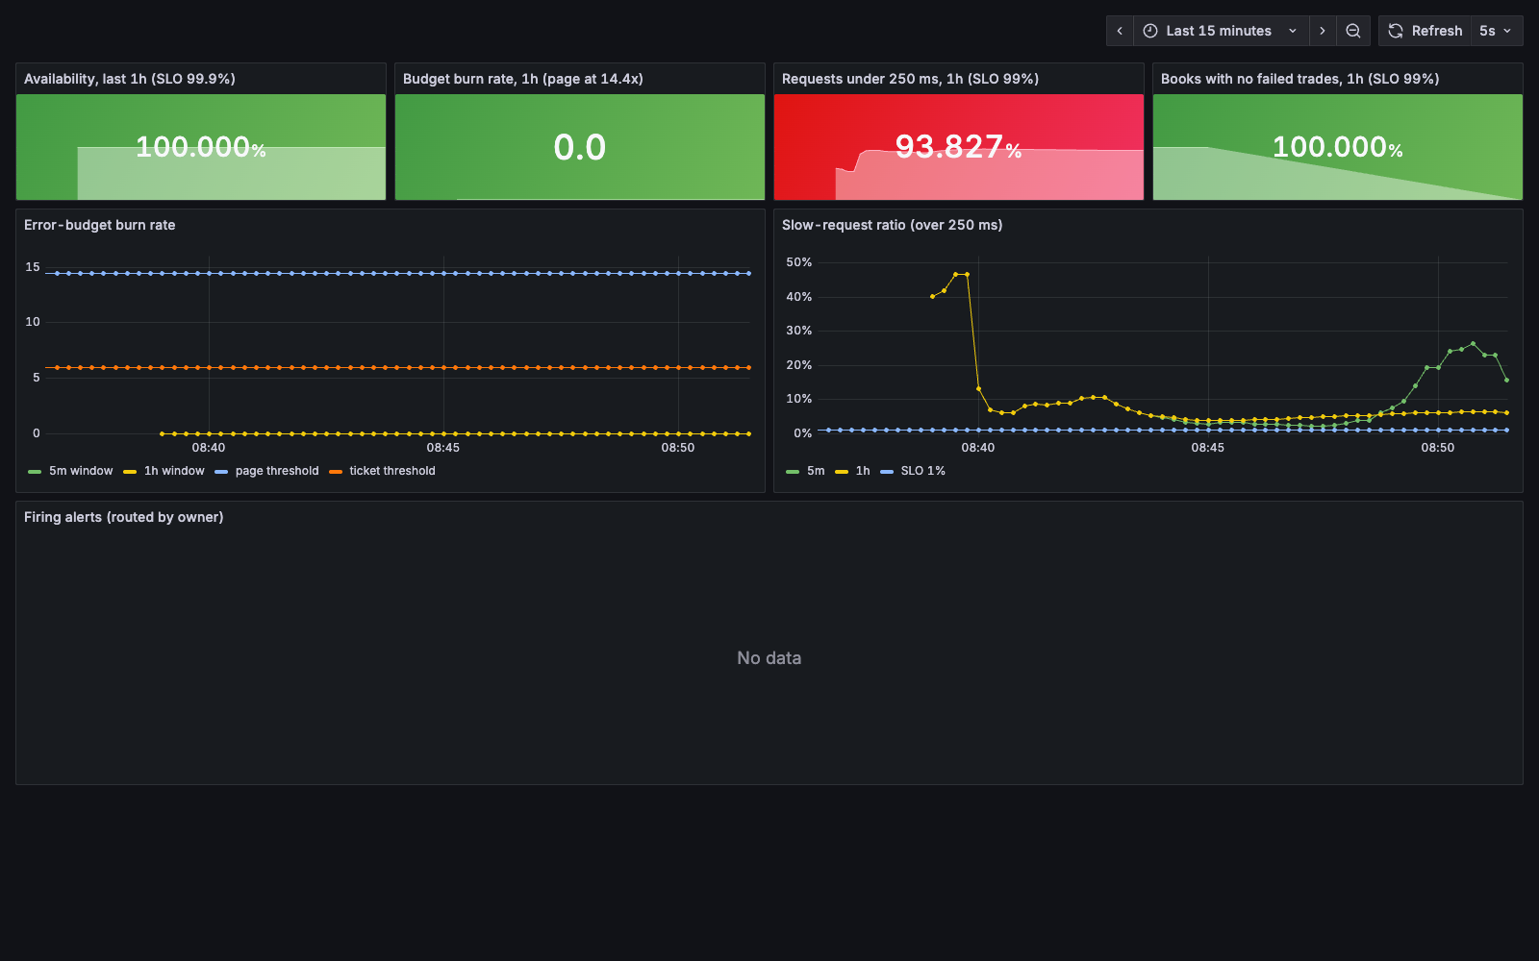Click the 5m line's highest peak near 08:51
The width and height of the screenshot is (1539, 961).
click(1473, 343)
